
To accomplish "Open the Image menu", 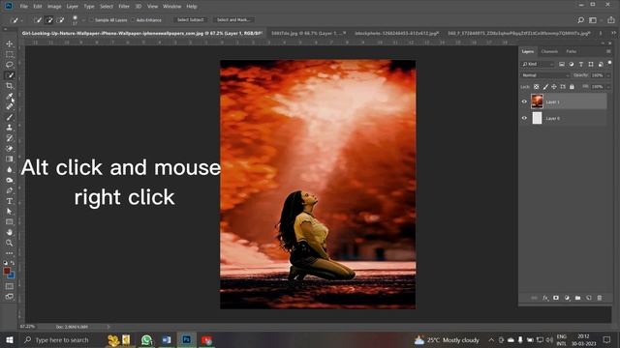I will pos(54,7).
